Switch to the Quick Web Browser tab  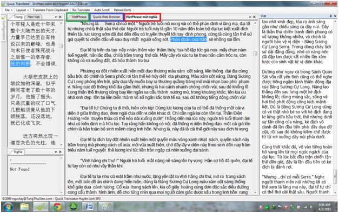(107, 17)
